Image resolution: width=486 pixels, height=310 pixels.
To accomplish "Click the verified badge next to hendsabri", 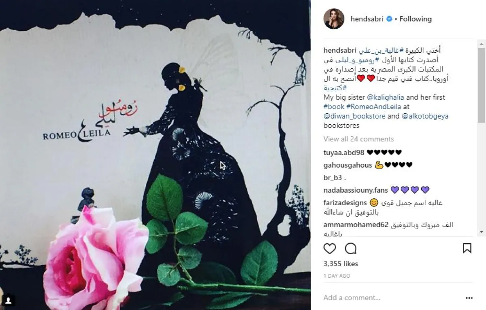I will pyautogui.click(x=389, y=19).
